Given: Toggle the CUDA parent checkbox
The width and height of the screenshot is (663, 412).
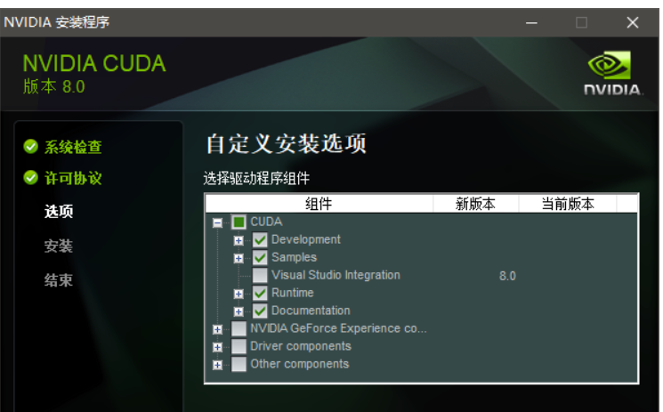Looking at the screenshot, I should (239, 222).
